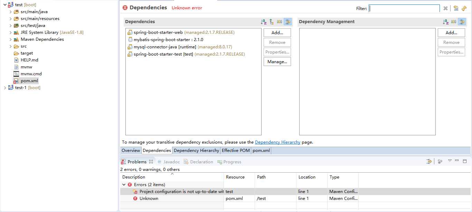Image resolution: width=472 pixels, height=212 pixels.
Task: Sort Problems by Type column header
Action: 343,177
